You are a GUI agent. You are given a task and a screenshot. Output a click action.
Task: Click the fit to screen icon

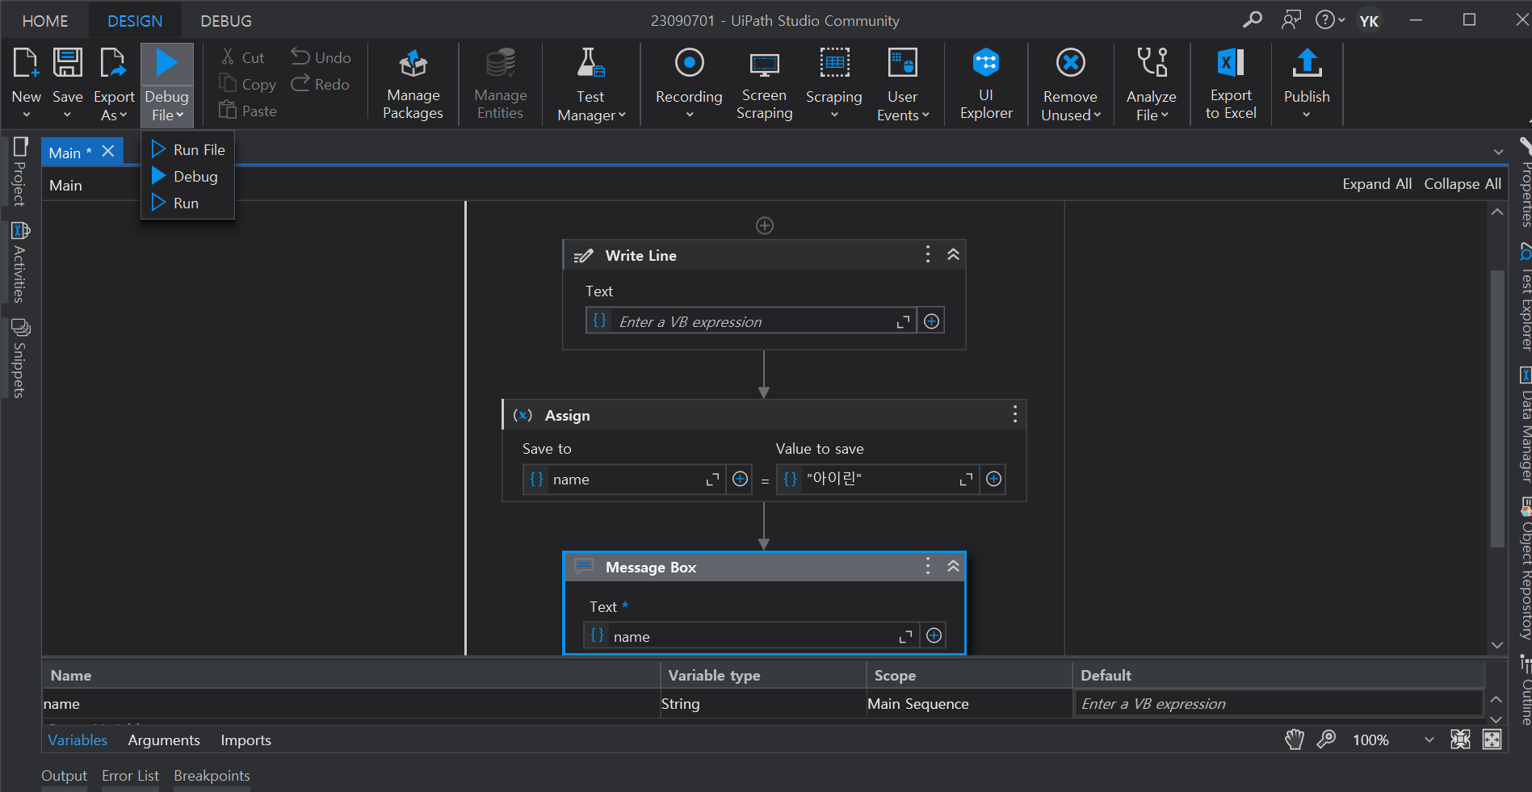coord(1460,740)
